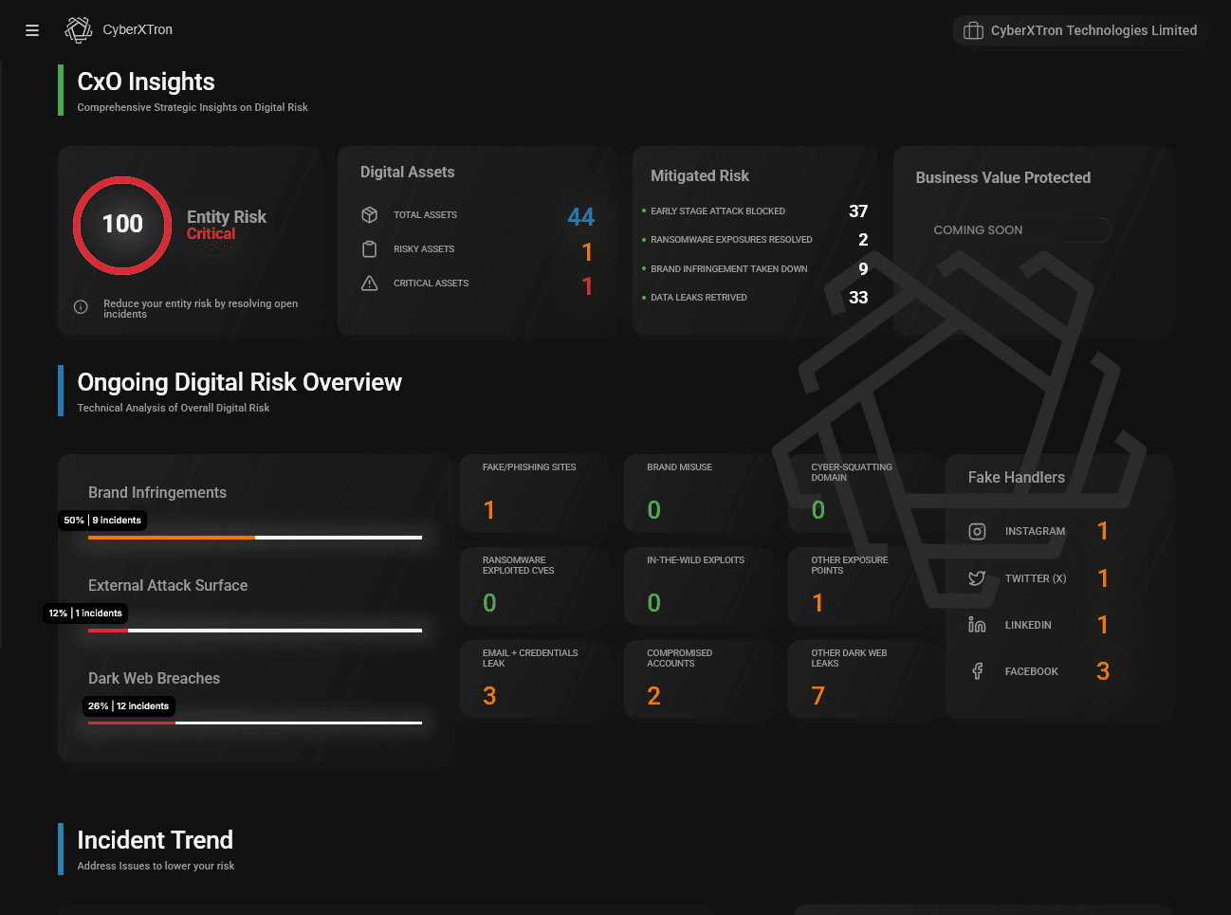
Task: Select the Instagram icon in Fake Handlers
Action: [x=977, y=531]
